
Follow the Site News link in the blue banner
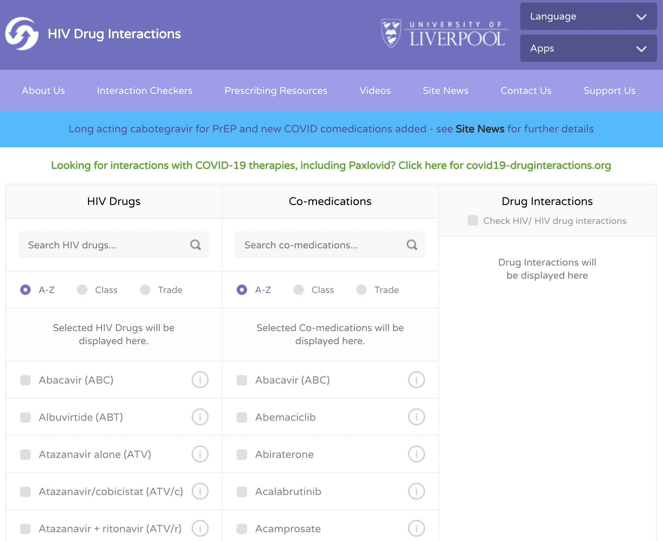point(480,129)
